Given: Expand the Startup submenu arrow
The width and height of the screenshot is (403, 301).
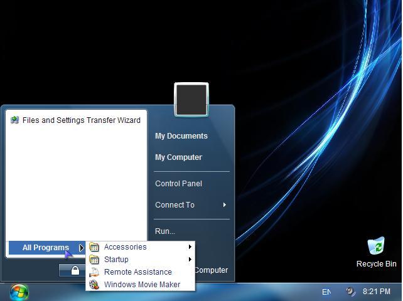Looking at the screenshot, I should [190, 260].
